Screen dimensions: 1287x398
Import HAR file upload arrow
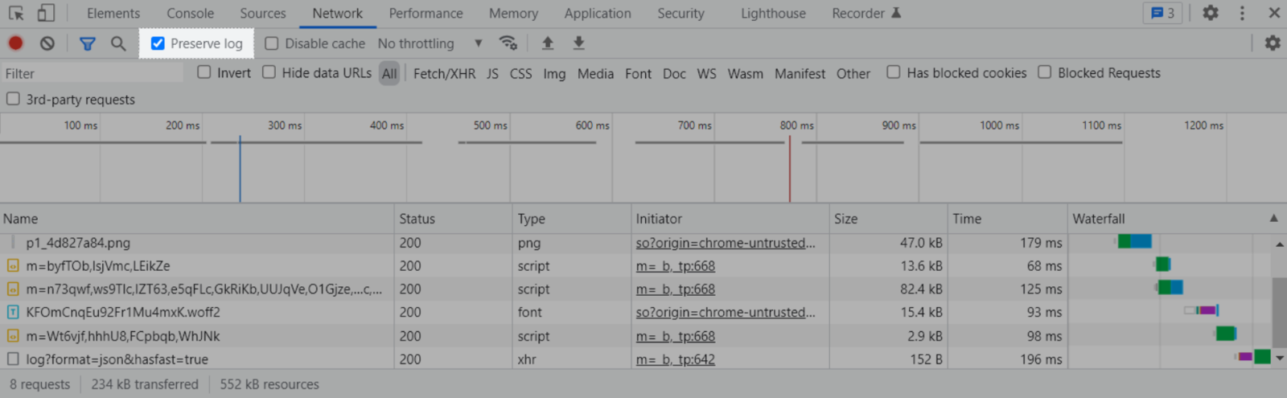[548, 43]
